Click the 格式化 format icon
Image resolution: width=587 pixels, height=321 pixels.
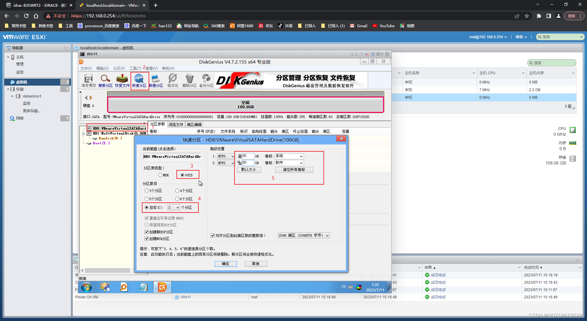(173, 81)
